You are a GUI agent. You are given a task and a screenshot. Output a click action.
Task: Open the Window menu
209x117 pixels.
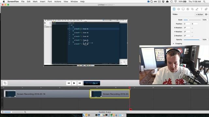(74, 2)
